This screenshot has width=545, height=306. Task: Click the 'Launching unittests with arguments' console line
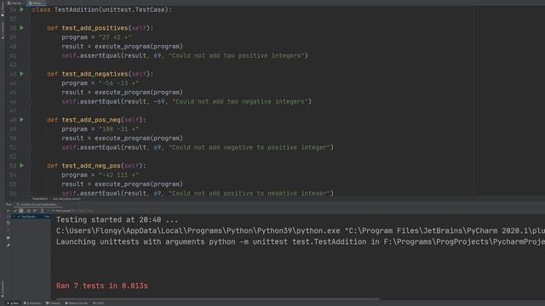coord(301,241)
